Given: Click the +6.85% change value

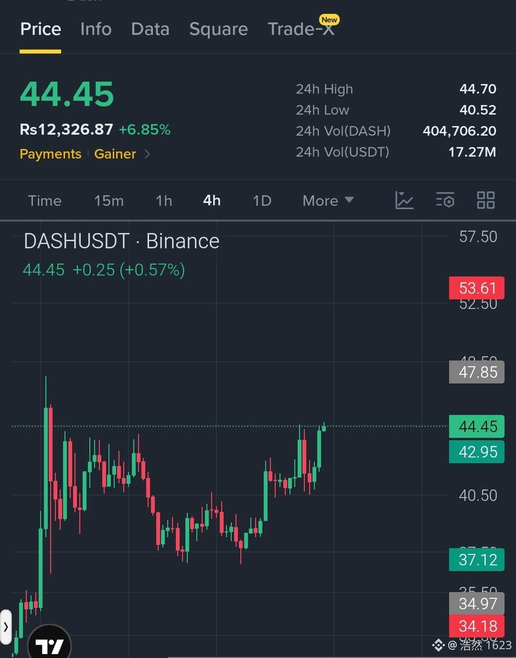Looking at the screenshot, I should [145, 129].
